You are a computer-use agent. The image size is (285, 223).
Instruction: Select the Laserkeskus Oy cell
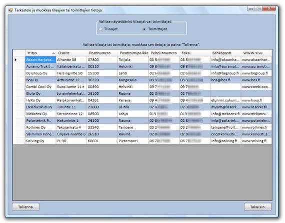pyautogui.click(x=40, y=107)
